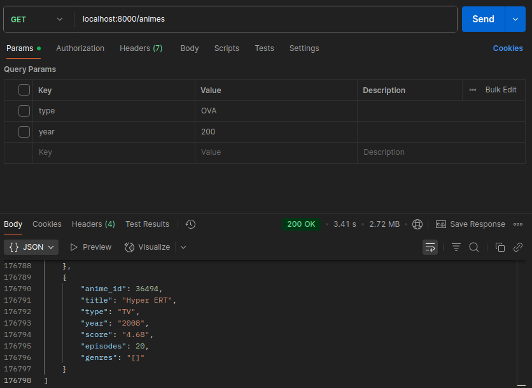
Task: Click the 200 OK status badge
Action: (x=301, y=224)
